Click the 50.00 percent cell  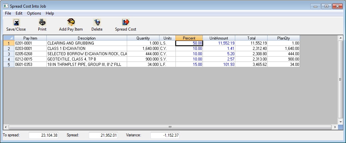(x=189, y=43)
